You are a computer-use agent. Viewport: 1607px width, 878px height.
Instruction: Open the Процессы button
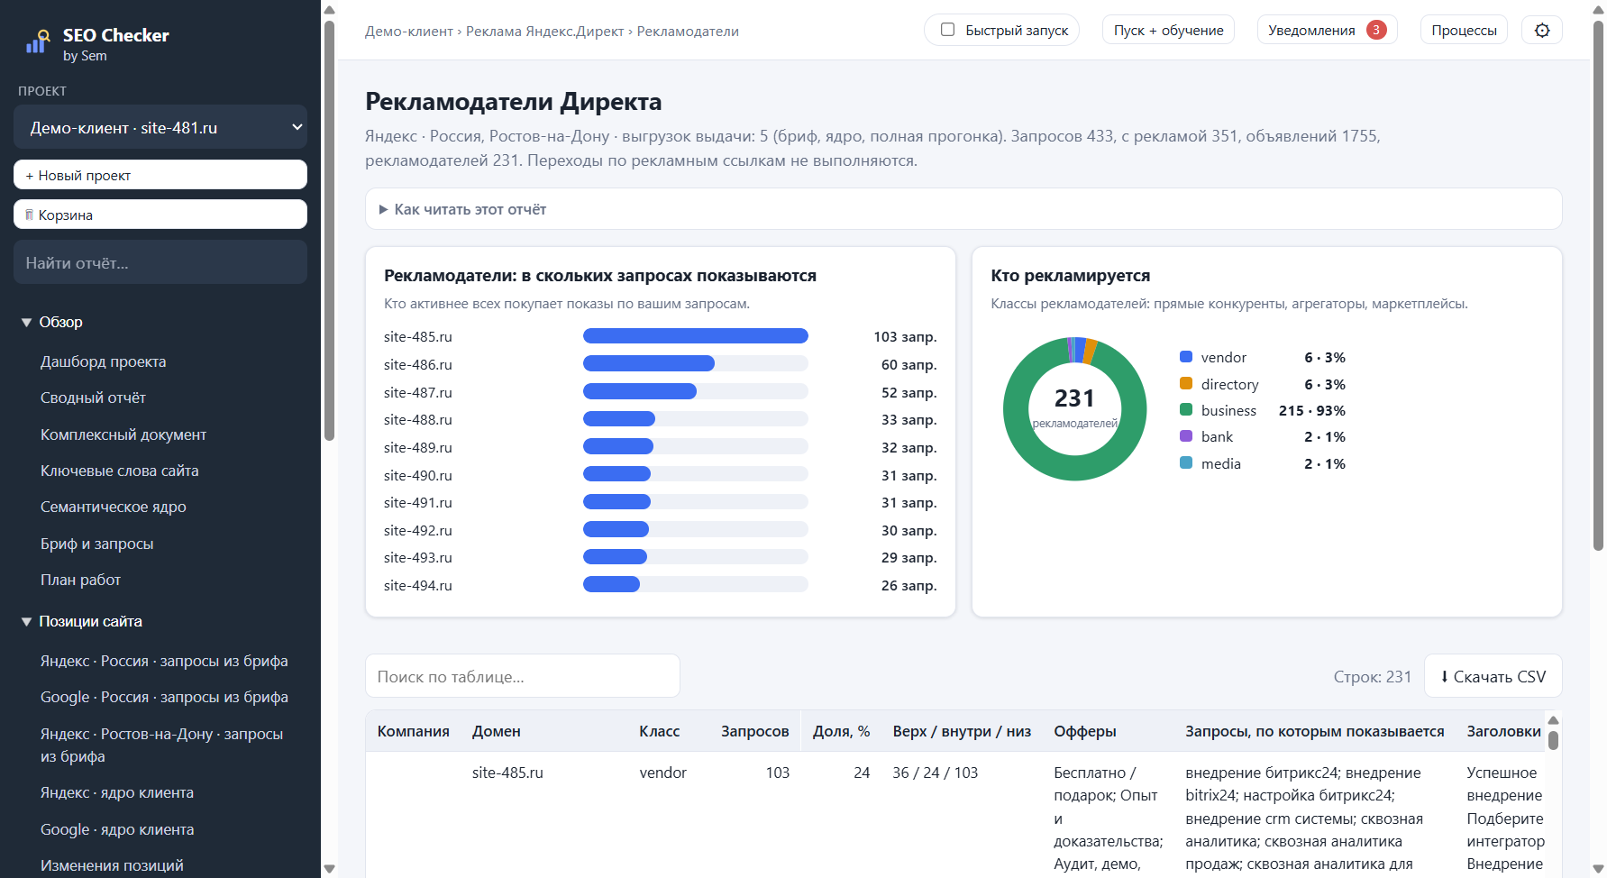pos(1464,30)
